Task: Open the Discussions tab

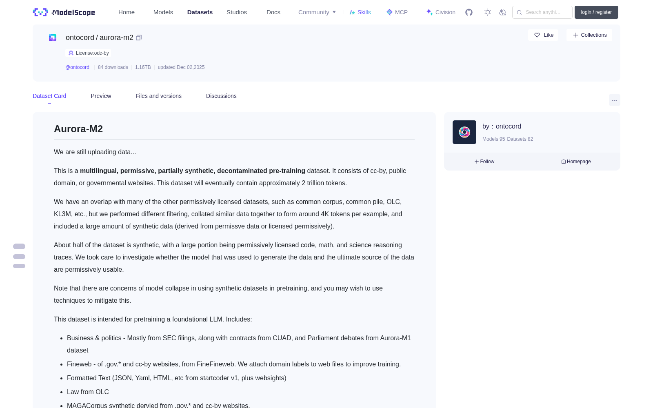Action: [x=221, y=96]
